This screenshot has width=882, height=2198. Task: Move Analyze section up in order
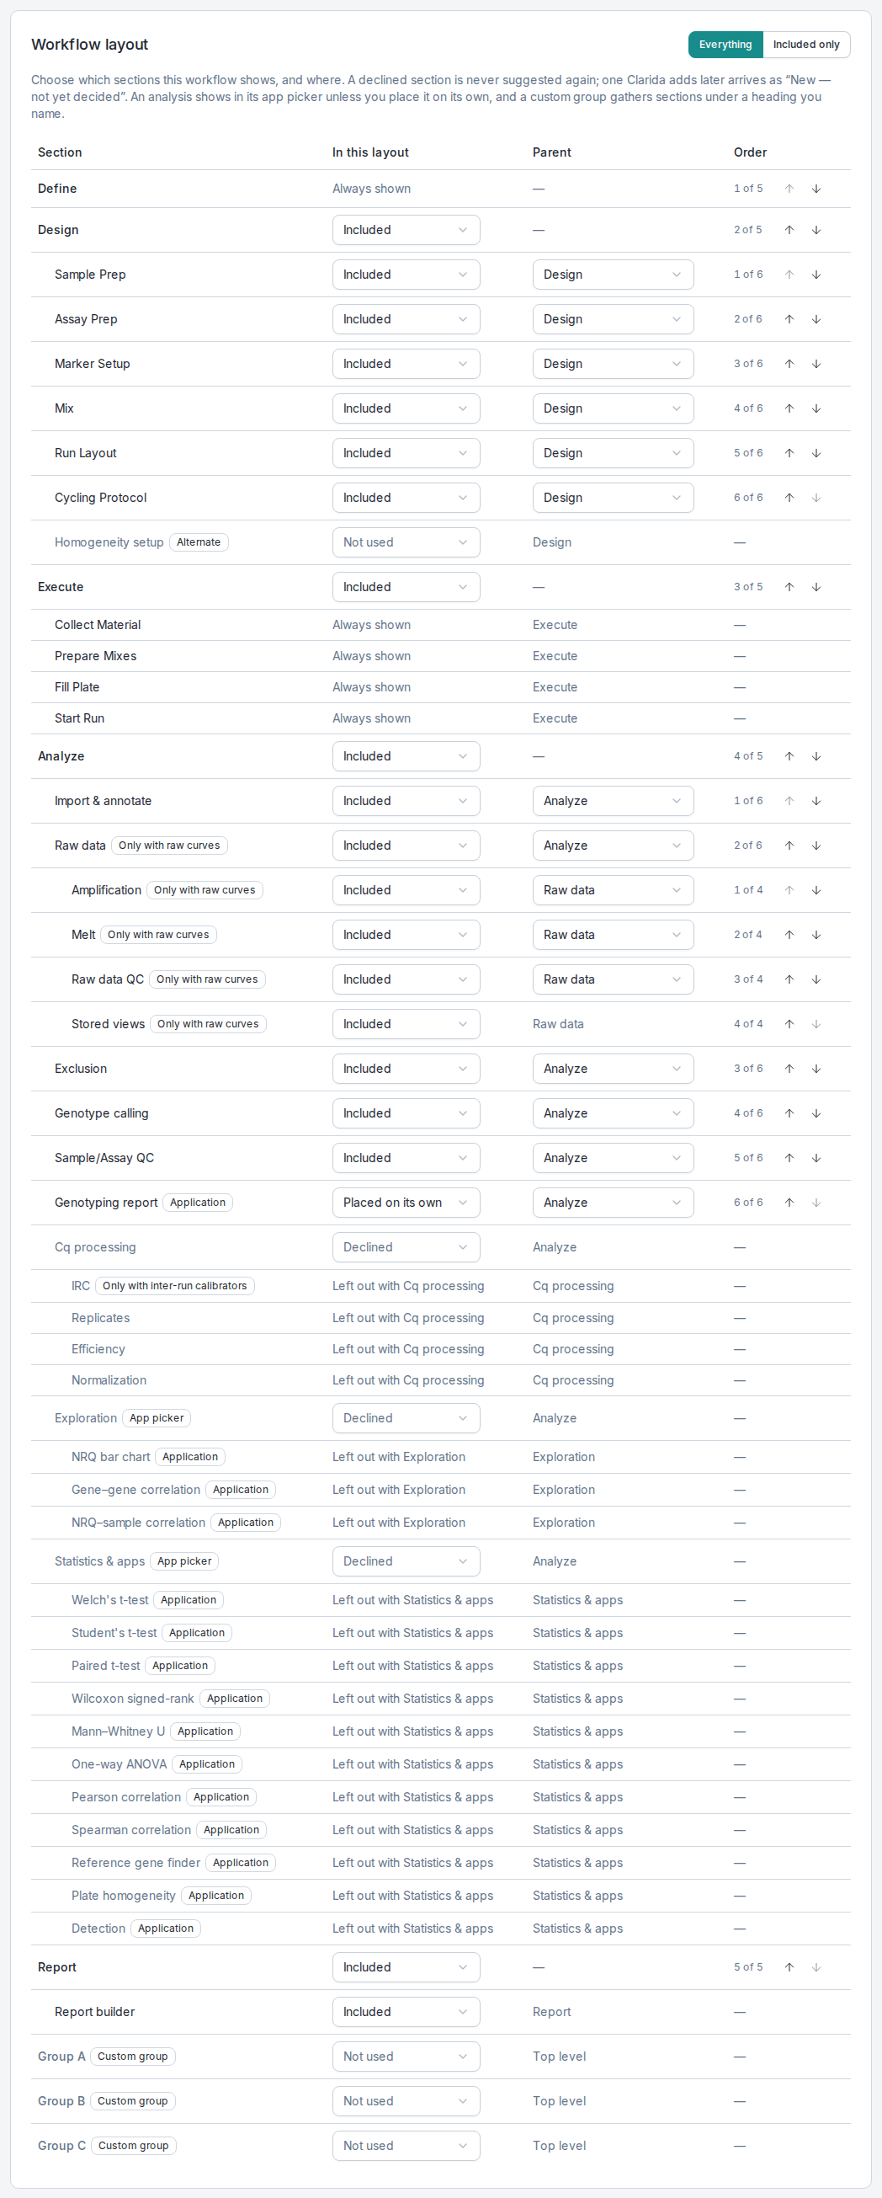click(789, 756)
